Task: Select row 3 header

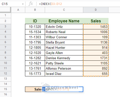Action: (x=5, y=27)
